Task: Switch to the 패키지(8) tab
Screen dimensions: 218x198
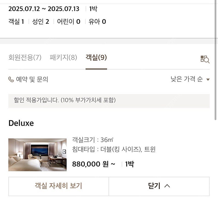Action: [63, 57]
